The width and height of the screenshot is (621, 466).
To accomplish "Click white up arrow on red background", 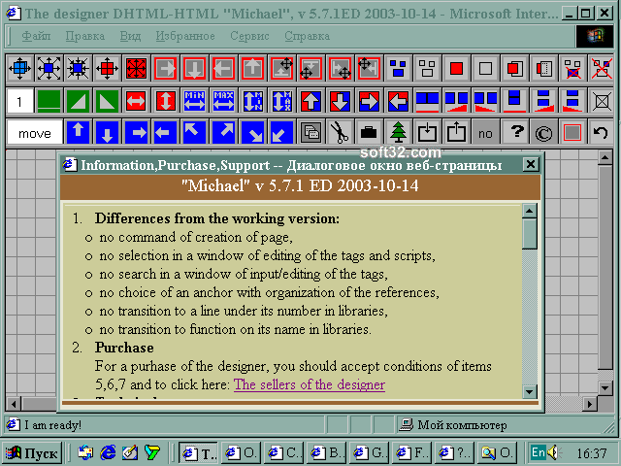I will [x=310, y=101].
